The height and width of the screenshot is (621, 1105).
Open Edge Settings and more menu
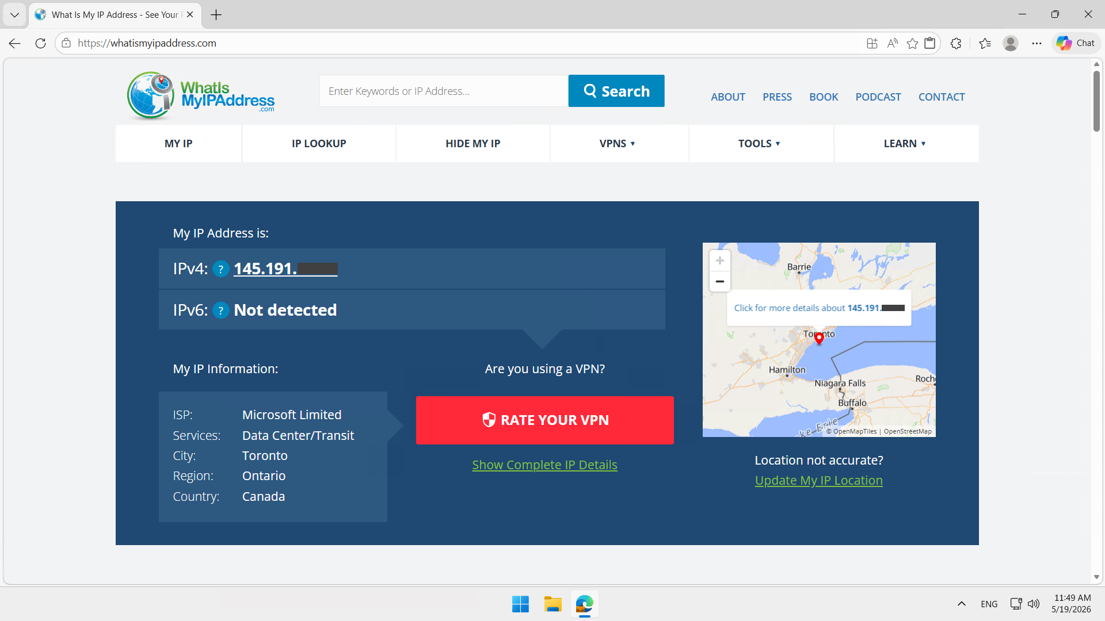pos(1037,43)
